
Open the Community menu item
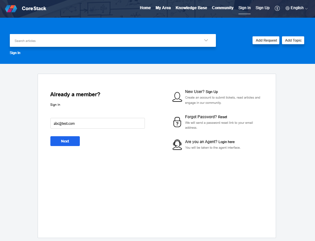pyautogui.click(x=222, y=8)
